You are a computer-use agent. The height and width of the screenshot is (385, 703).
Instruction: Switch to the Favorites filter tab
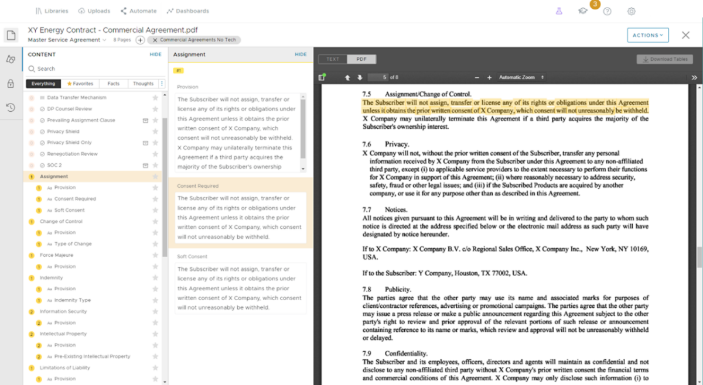(x=80, y=84)
